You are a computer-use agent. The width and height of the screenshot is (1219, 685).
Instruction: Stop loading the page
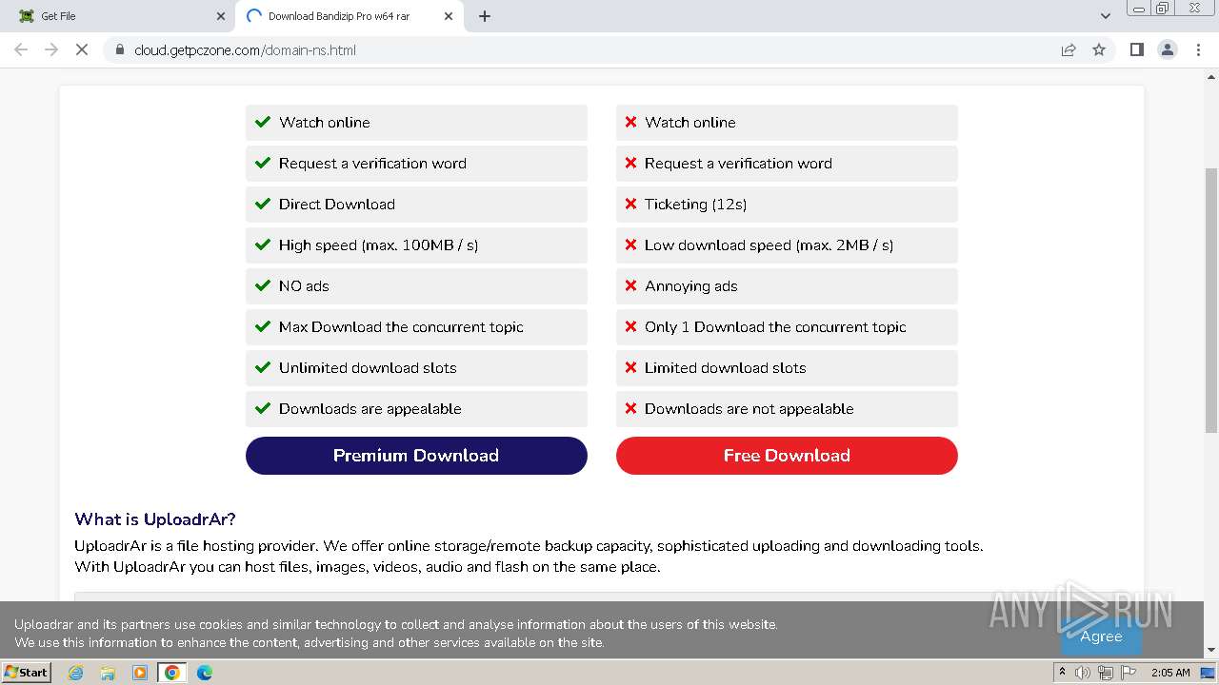point(82,49)
